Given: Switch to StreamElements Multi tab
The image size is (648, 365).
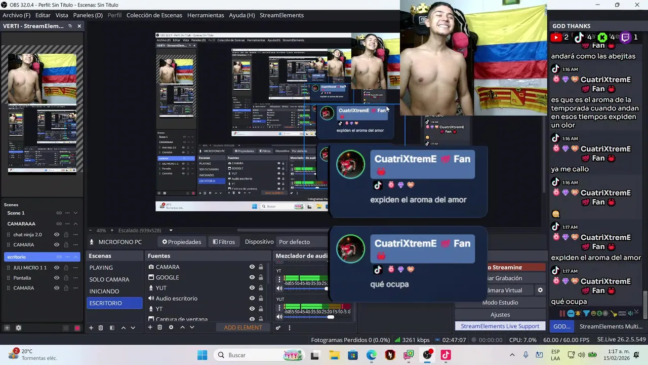Looking at the screenshot, I should (x=611, y=326).
